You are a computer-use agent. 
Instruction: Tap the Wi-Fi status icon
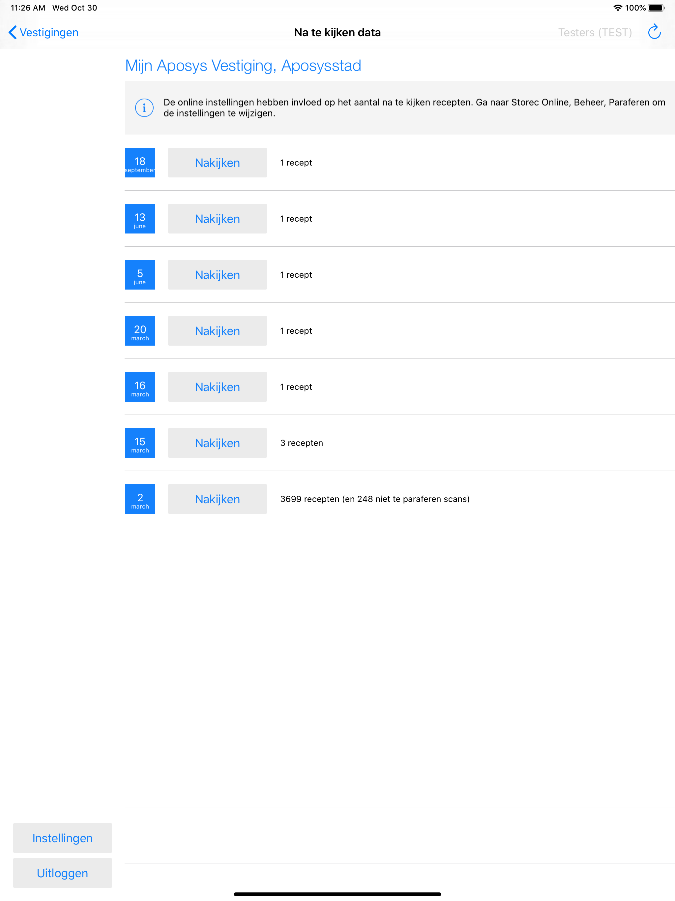[617, 8]
